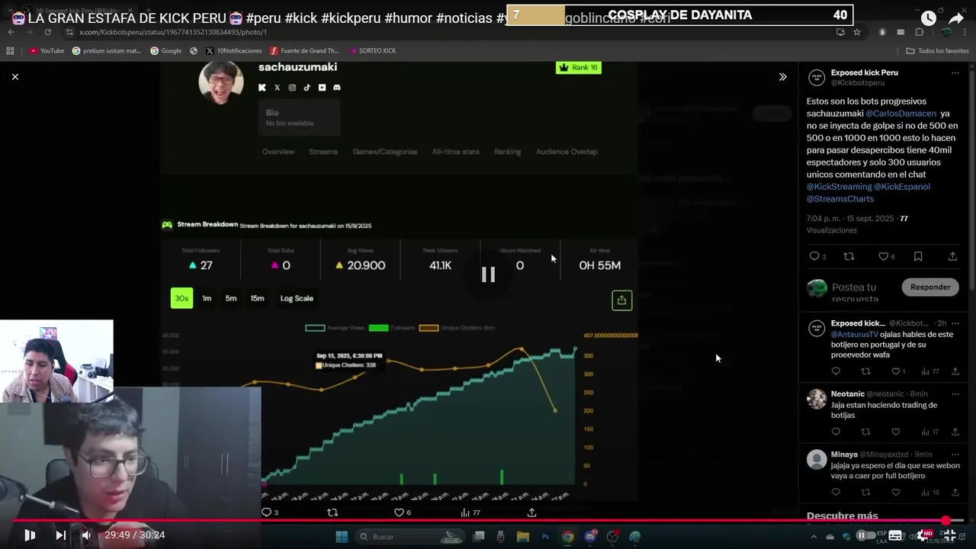Share the main tweet in the sidebar
Viewport: 976px width, 549px height.
click(x=952, y=257)
